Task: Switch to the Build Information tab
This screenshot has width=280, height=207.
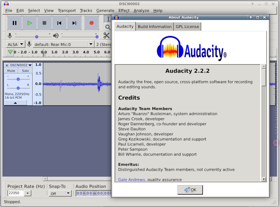Action: [155, 27]
